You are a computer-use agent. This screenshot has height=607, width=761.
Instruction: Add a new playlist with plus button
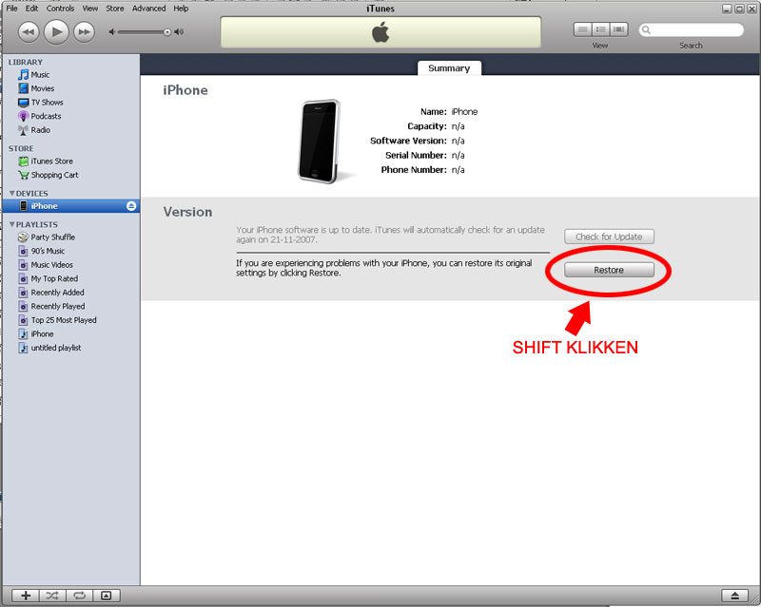pos(26,596)
